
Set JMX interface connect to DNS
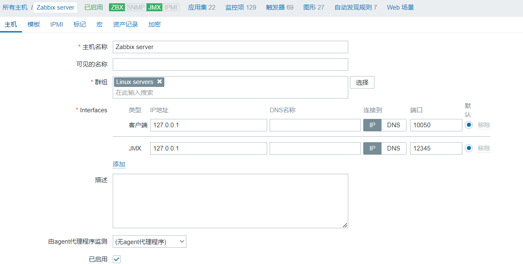pyautogui.click(x=394, y=148)
